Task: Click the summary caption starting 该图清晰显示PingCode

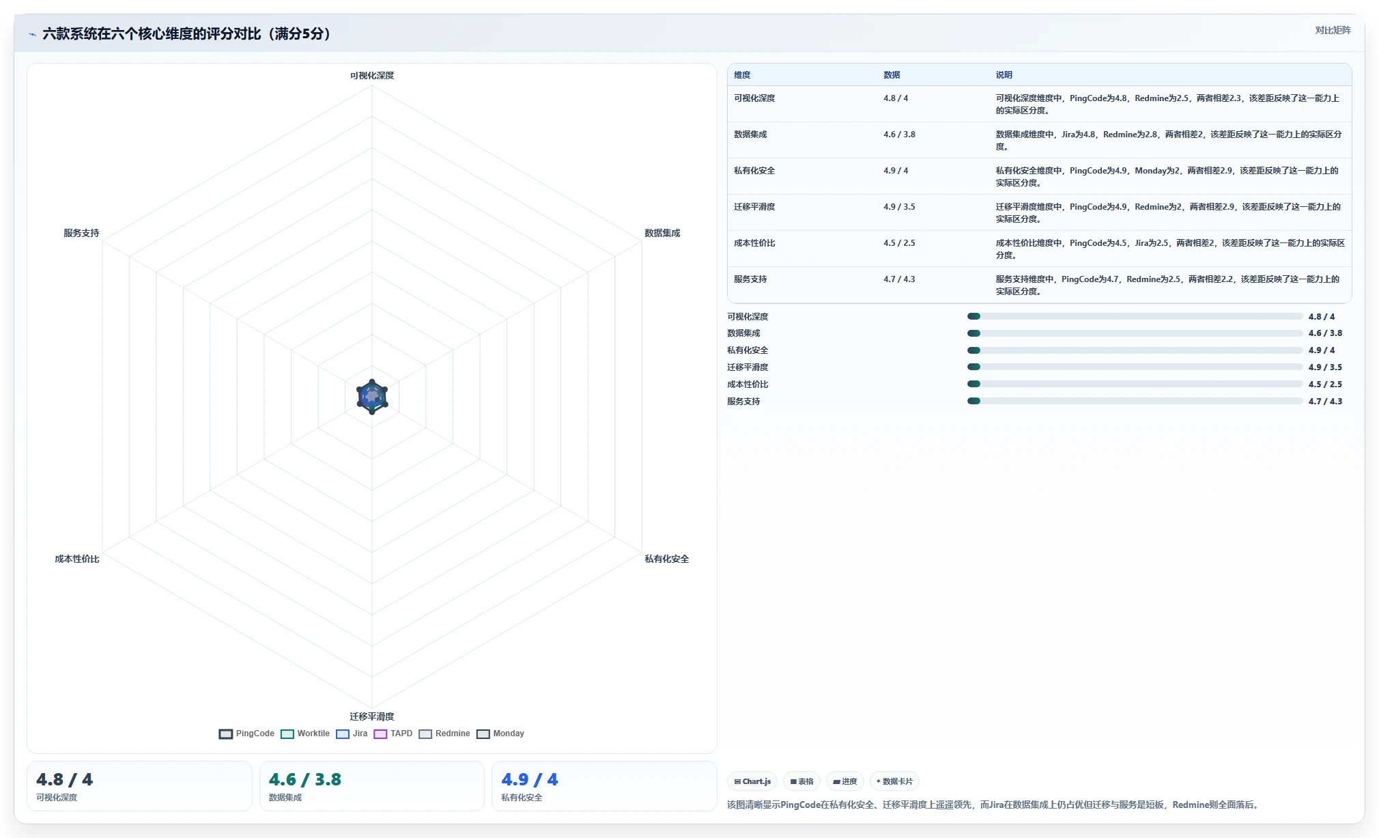Action: tap(994, 805)
